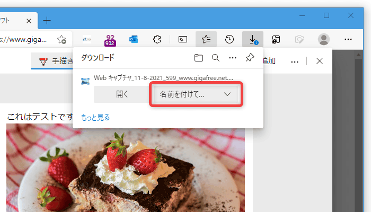Open the downloads folder icon

pos(199,58)
